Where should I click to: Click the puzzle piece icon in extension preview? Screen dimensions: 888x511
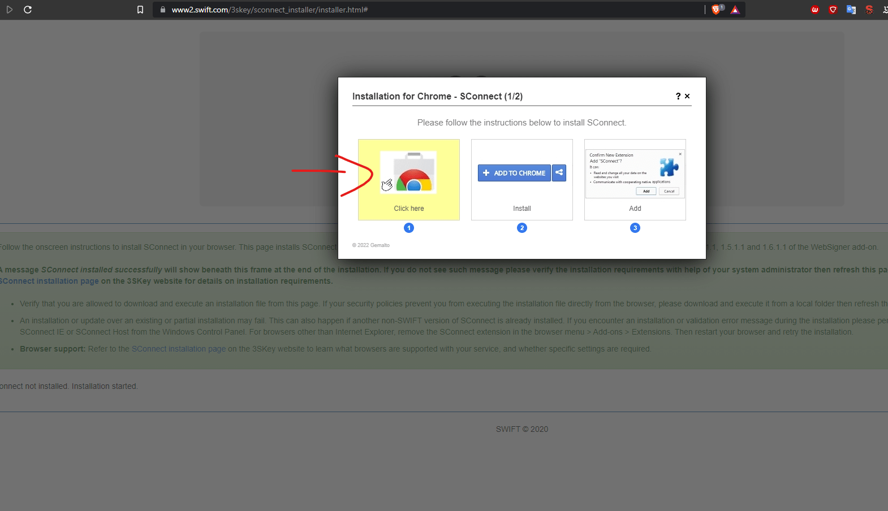[x=669, y=167]
